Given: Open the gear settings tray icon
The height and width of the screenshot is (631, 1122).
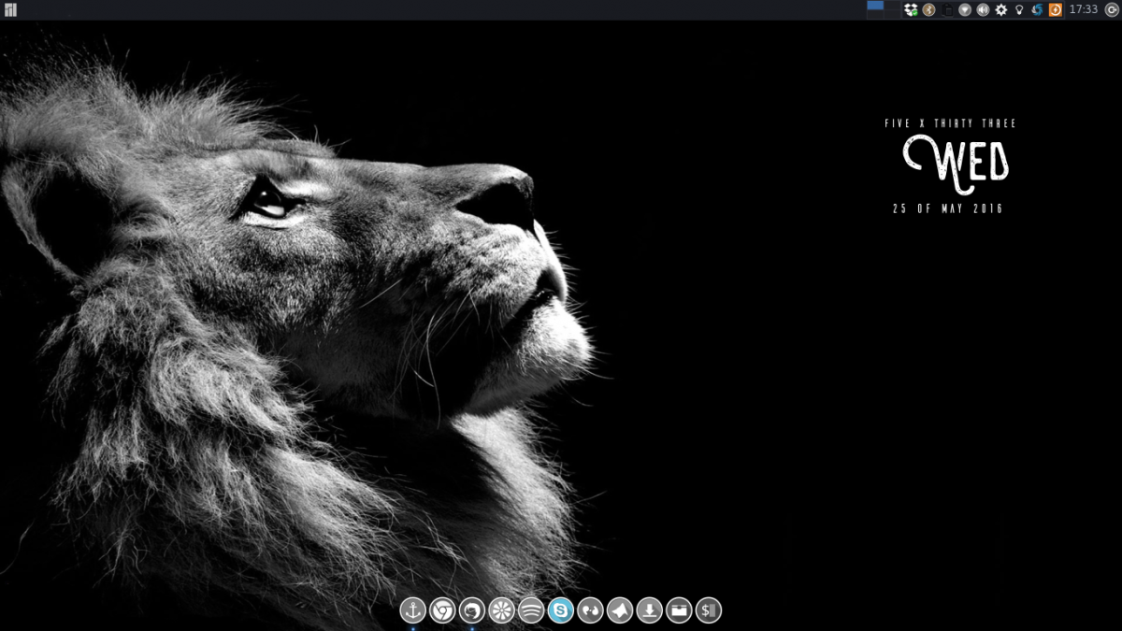Looking at the screenshot, I should click(1001, 9).
